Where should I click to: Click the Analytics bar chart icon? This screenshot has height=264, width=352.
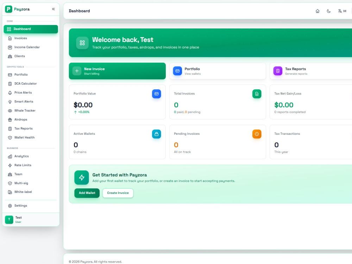coord(10,156)
